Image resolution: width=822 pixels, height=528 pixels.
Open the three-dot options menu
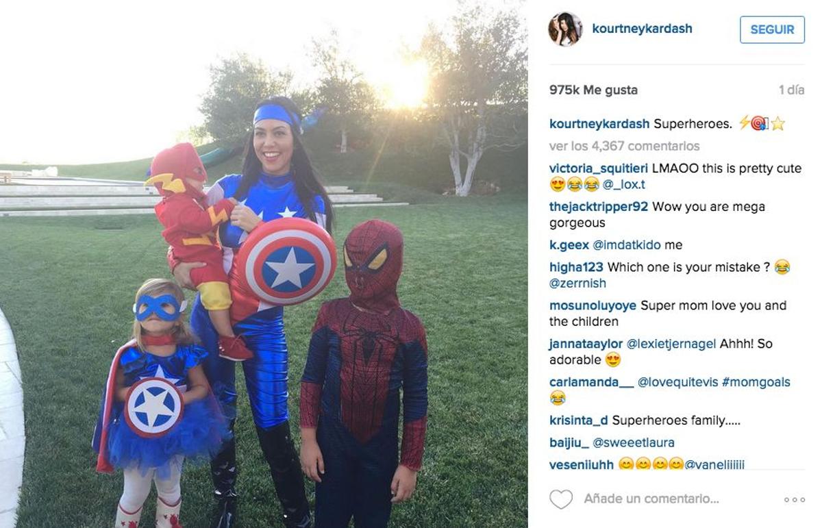(794, 500)
